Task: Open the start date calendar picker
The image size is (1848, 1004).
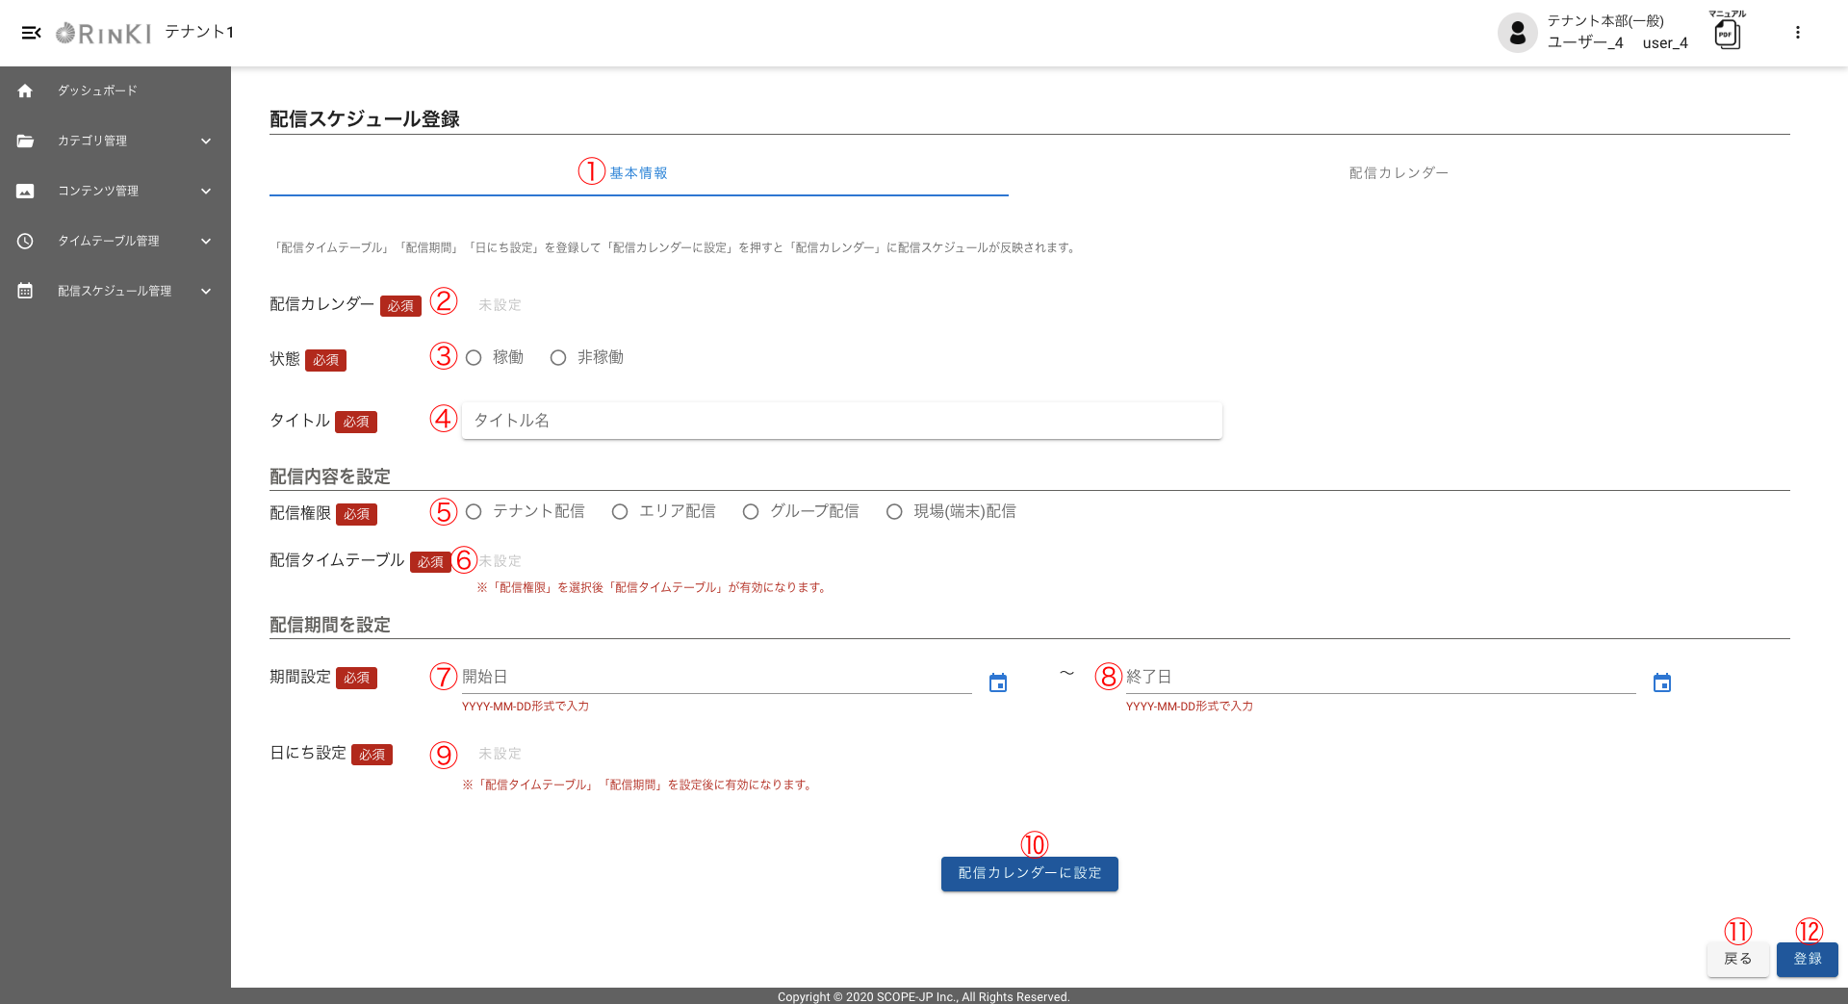Action: click(x=998, y=683)
